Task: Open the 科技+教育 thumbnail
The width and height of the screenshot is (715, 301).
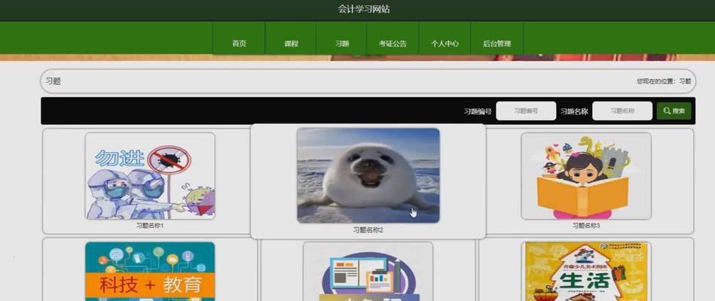Action: (x=150, y=272)
